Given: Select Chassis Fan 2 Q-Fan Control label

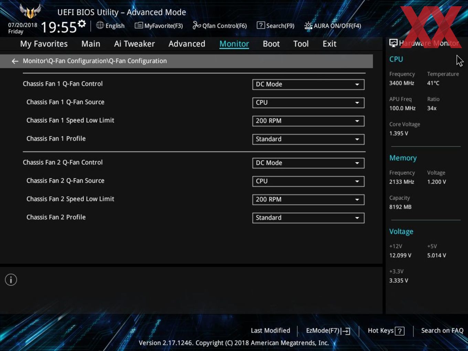Looking at the screenshot, I should [63, 162].
